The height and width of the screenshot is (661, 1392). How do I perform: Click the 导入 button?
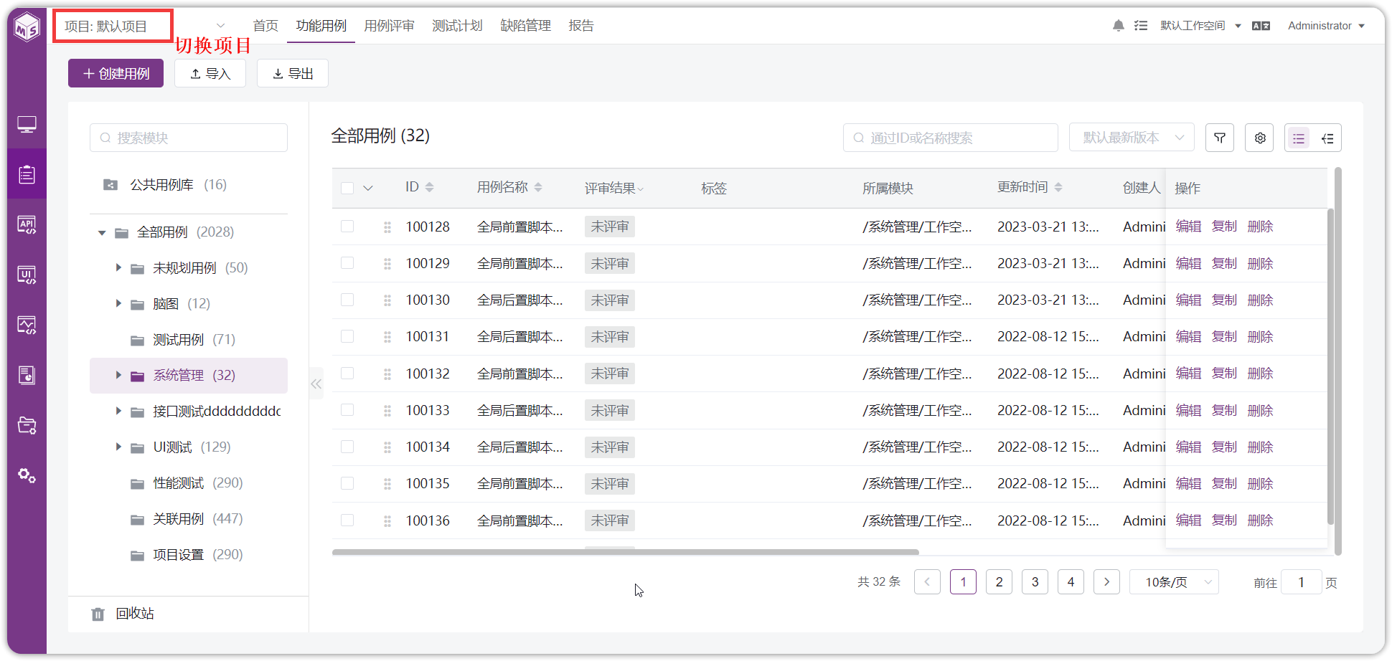point(210,73)
